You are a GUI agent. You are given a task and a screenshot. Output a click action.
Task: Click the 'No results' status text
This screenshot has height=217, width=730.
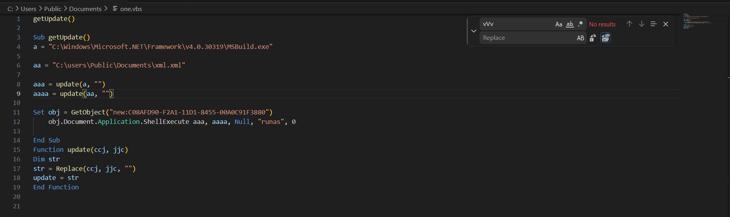click(602, 24)
